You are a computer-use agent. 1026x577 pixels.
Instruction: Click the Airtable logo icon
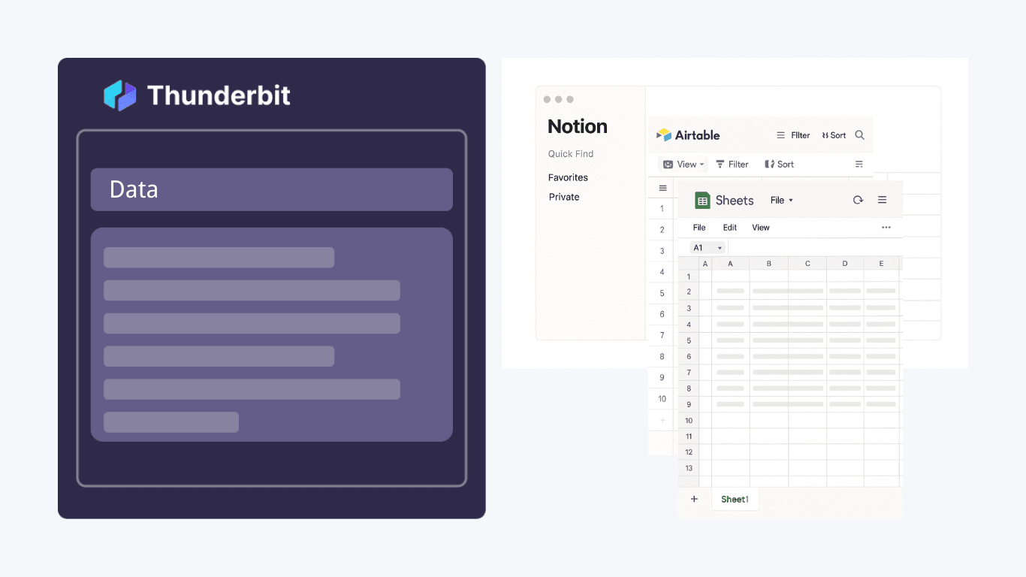[664, 135]
